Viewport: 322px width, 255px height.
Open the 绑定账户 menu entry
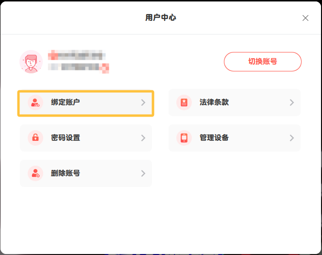[x=86, y=103]
